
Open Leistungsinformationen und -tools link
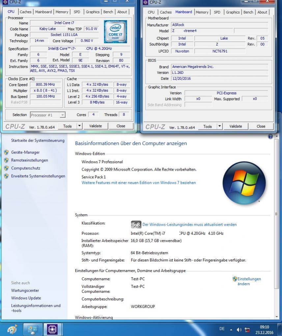[x=36, y=308]
